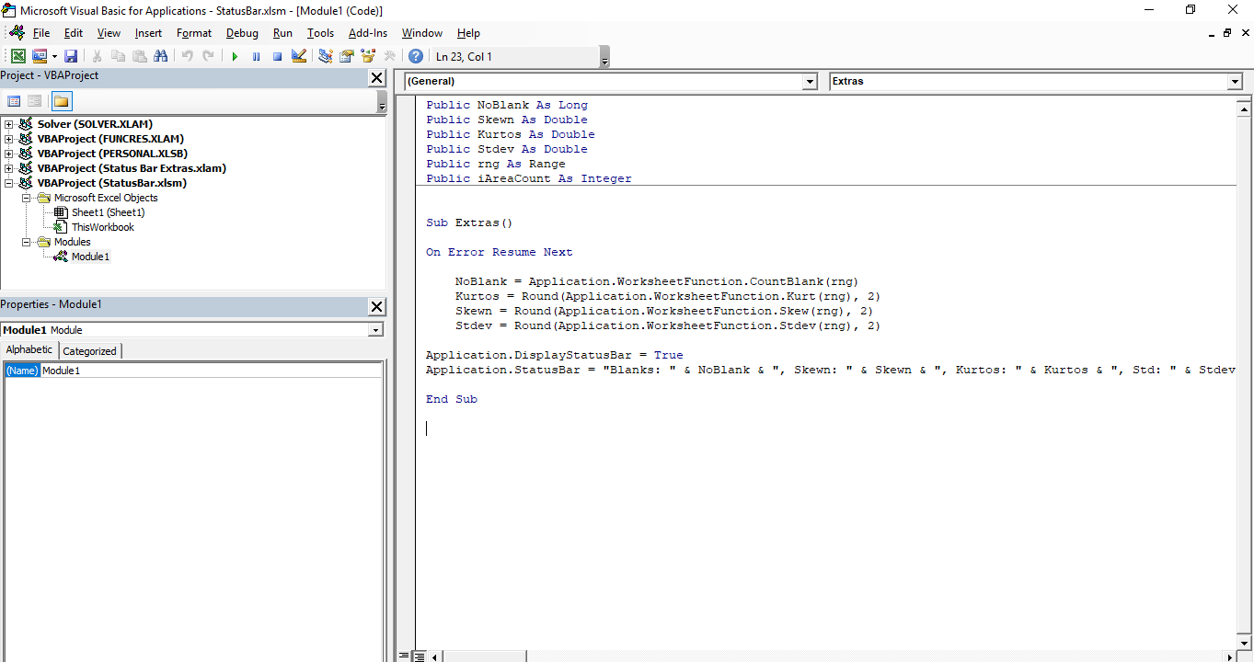1254x662 pixels.
Task: Open the Find binoculars tool
Action: pyautogui.click(x=161, y=56)
